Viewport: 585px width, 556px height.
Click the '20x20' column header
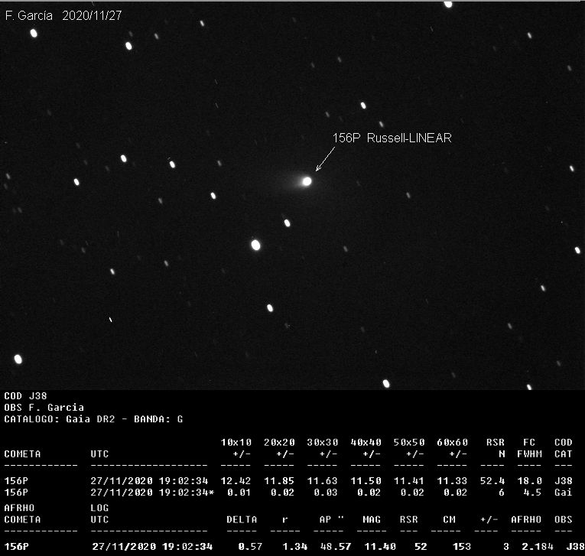tap(279, 442)
